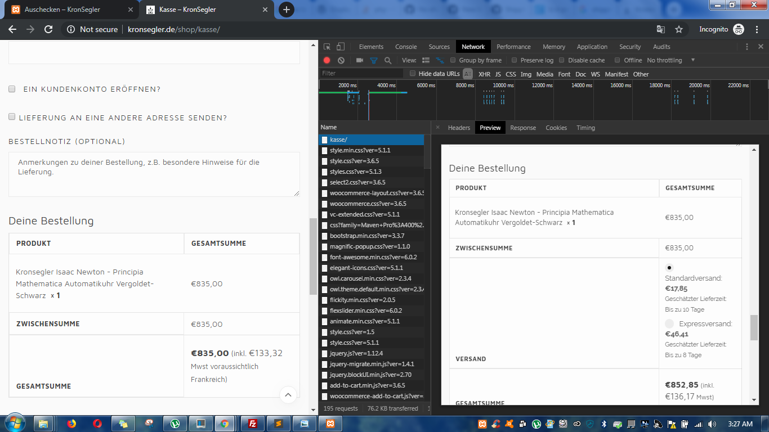Click the capture screenshots camera icon
This screenshot has width=769, height=432.
(x=360, y=60)
